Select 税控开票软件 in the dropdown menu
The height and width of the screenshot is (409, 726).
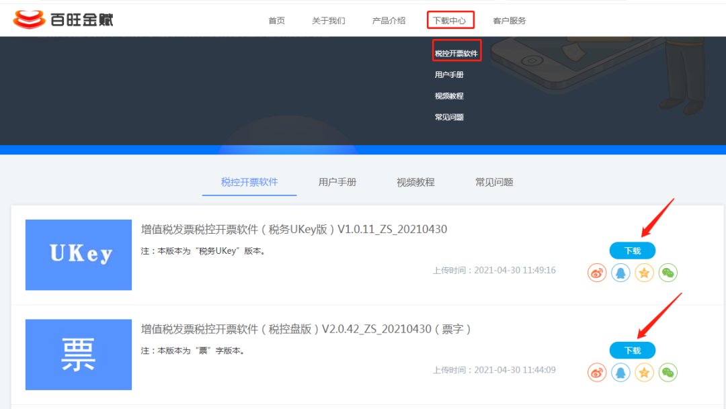456,53
